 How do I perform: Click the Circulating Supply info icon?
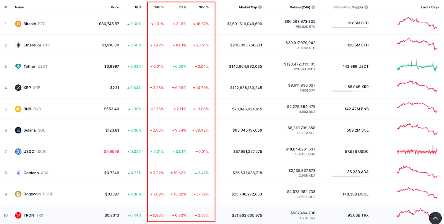[366, 7]
